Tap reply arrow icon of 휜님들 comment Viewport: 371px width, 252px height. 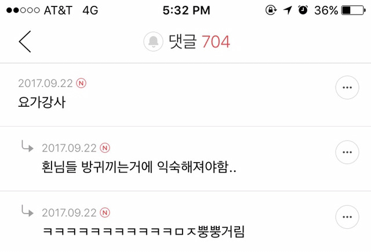(27, 146)
